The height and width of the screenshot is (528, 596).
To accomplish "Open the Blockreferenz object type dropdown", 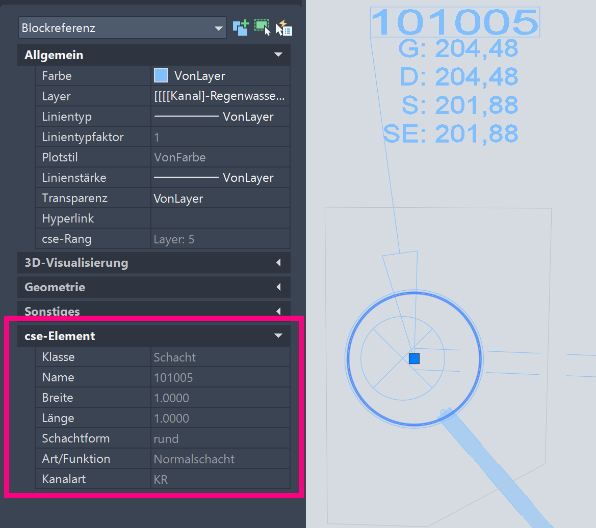I will 219,29.
